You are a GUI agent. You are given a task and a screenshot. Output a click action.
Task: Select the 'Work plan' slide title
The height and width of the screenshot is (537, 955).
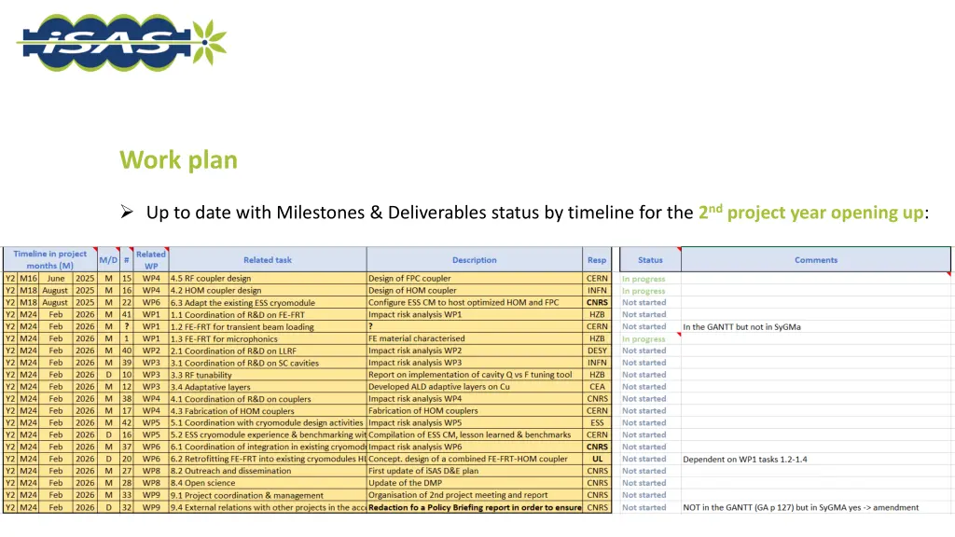coord(178,160)
